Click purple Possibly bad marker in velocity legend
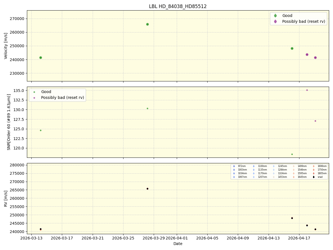 tap(275, 21)
